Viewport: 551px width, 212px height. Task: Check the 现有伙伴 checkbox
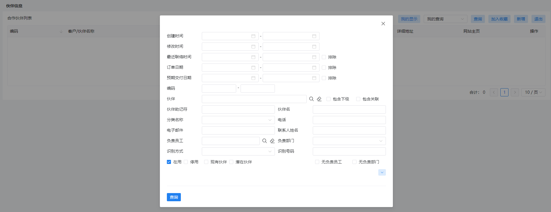click(x=206, y=162)
